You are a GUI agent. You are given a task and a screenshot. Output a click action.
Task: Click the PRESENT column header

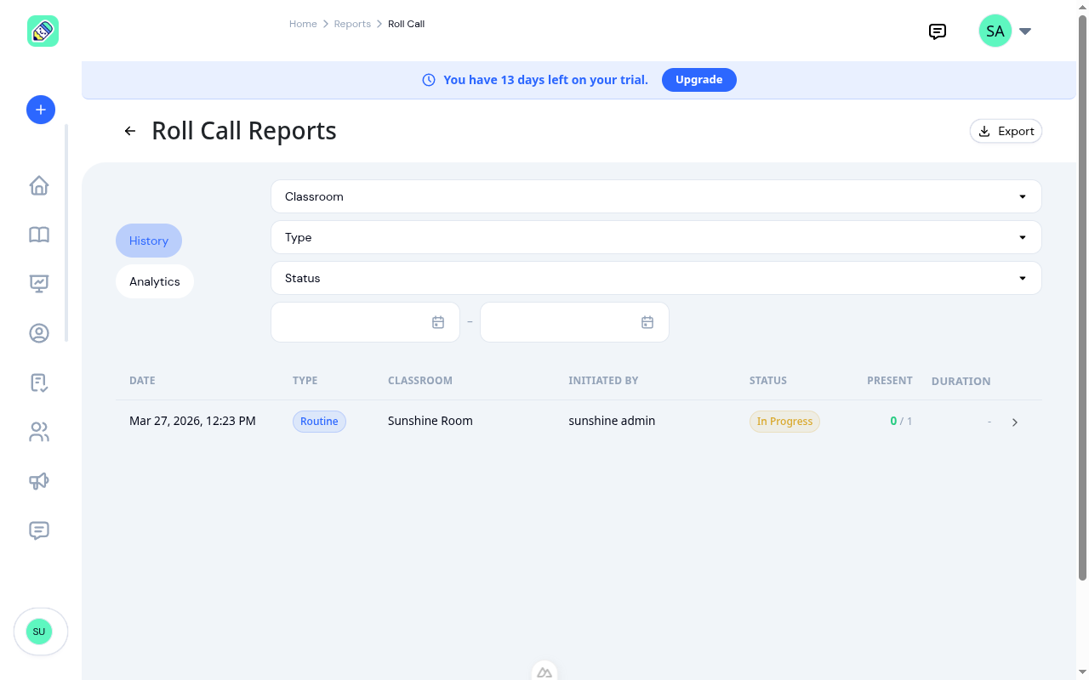pyautogui.click(x=890, y=381)
